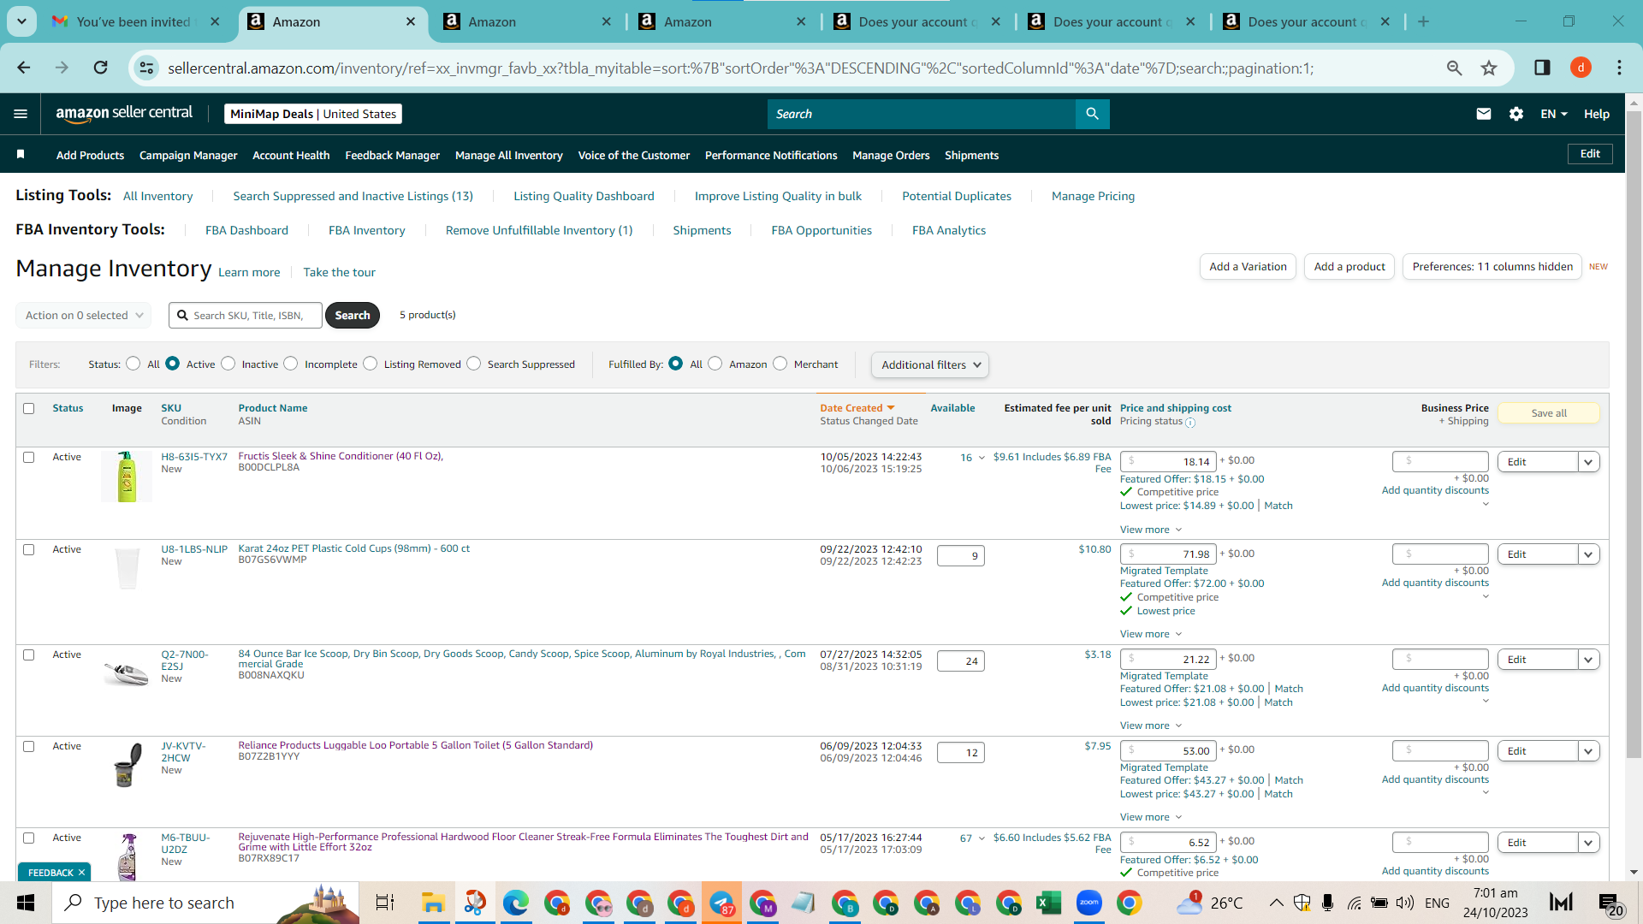
Task: Click the search magnifier button in header
Action: click(1092, 114)
